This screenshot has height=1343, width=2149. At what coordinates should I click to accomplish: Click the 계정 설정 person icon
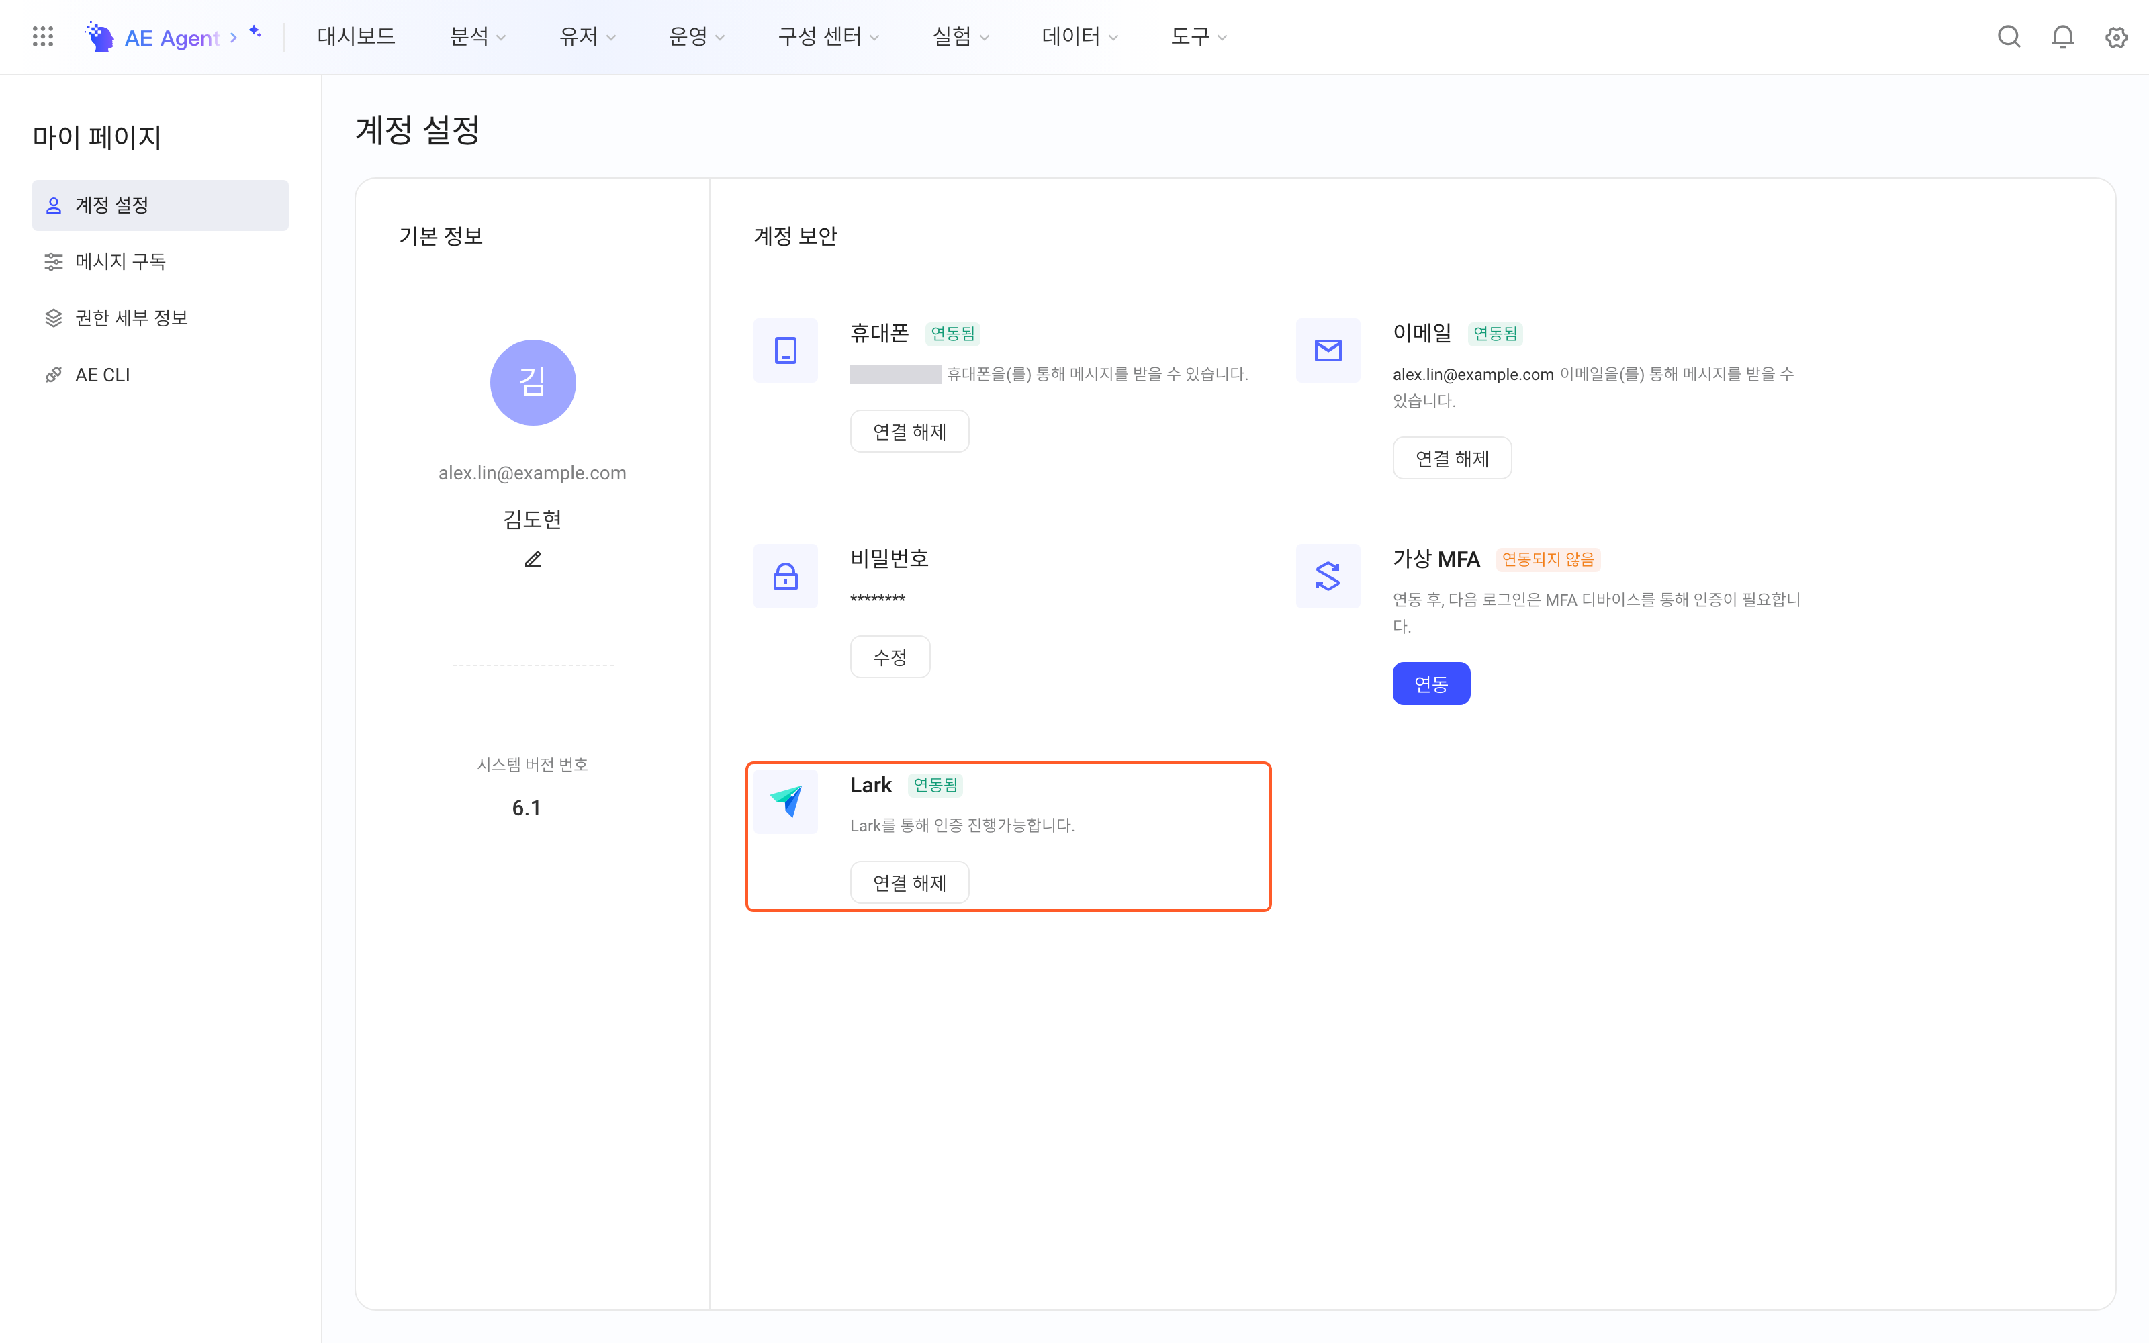coord(53,205)
